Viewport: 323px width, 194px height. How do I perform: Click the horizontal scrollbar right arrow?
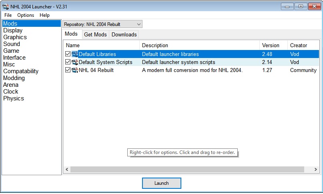coord(315,169)
